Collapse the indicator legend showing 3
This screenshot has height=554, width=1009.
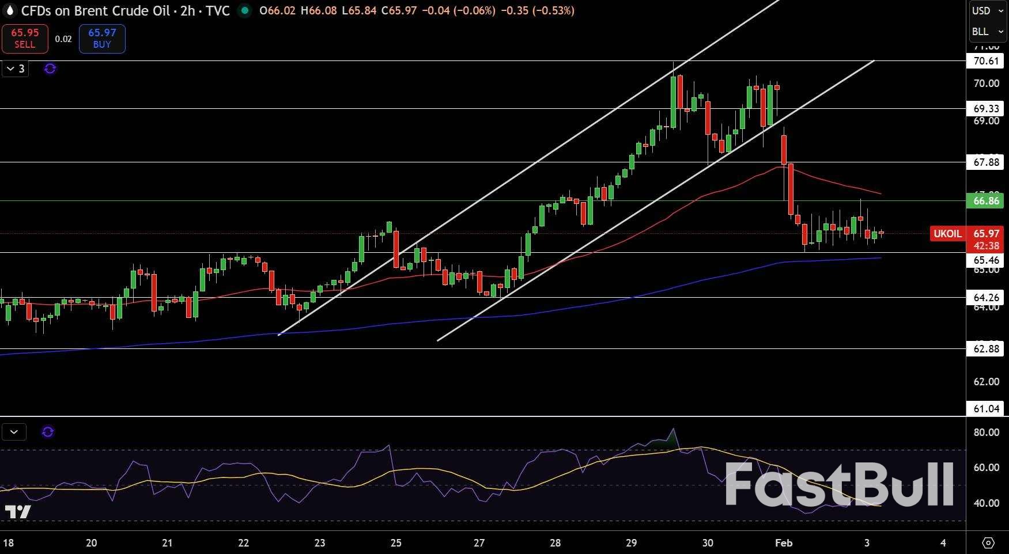click(16, 69)
